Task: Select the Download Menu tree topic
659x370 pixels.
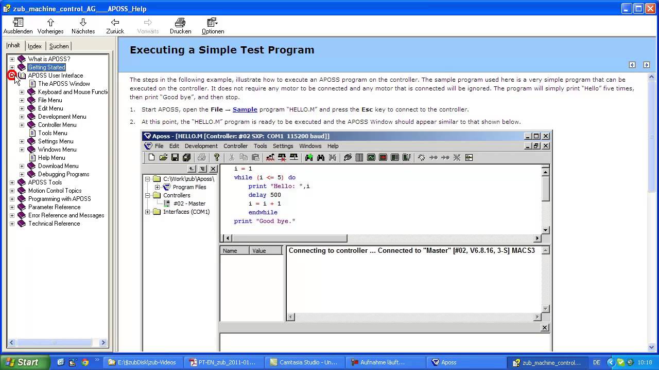Action: pos(58,166)
